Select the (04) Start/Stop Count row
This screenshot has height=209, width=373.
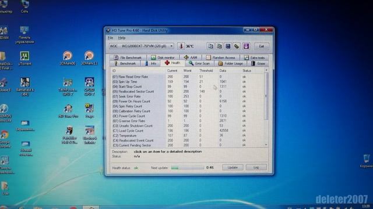(x=188, y=87)
